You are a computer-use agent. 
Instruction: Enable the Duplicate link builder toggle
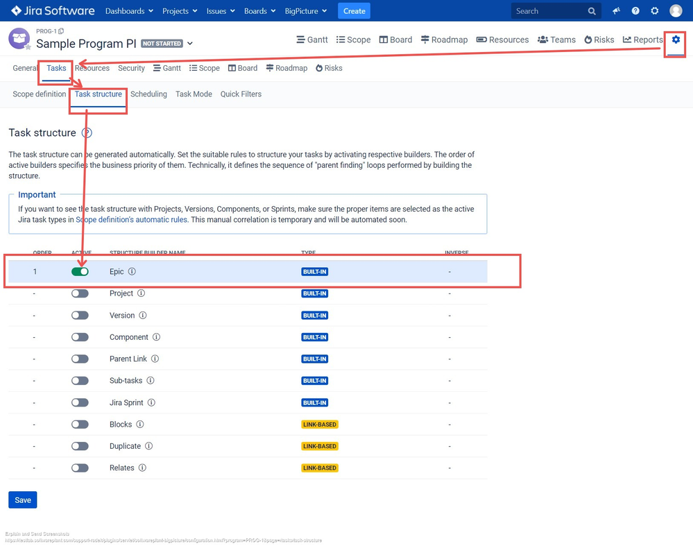[x=80, y=446]
